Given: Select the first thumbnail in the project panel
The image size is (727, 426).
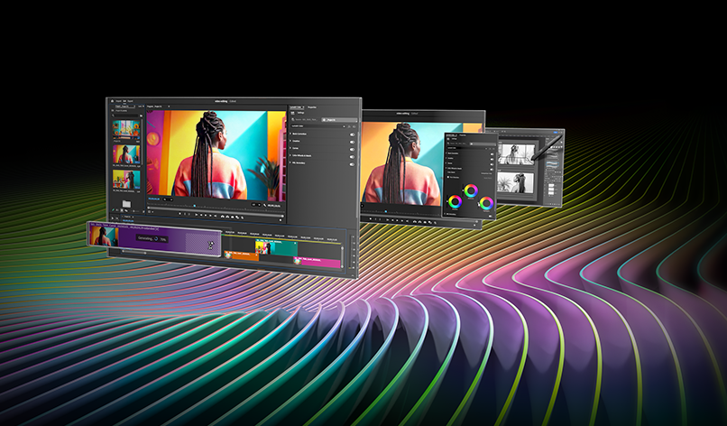Looking at the screenshot, I should pyautogui.click(x=125, y=129).
